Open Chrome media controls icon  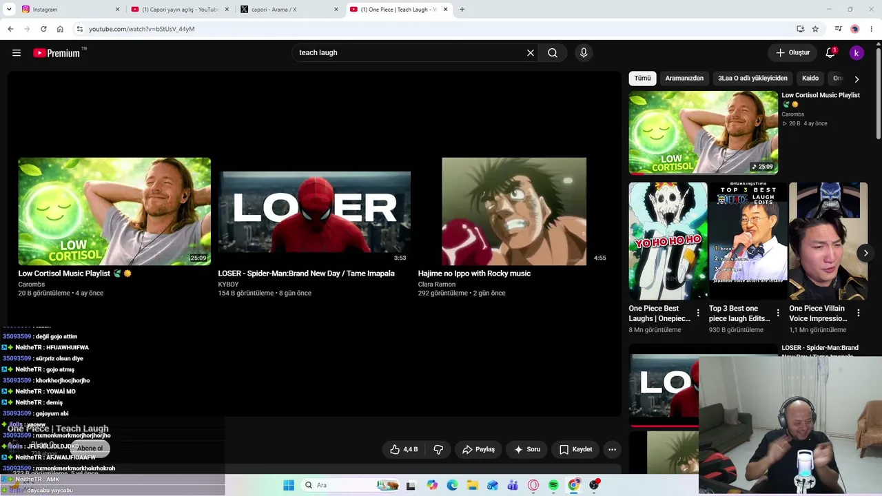pyautogui.click(x=838, y=29)
